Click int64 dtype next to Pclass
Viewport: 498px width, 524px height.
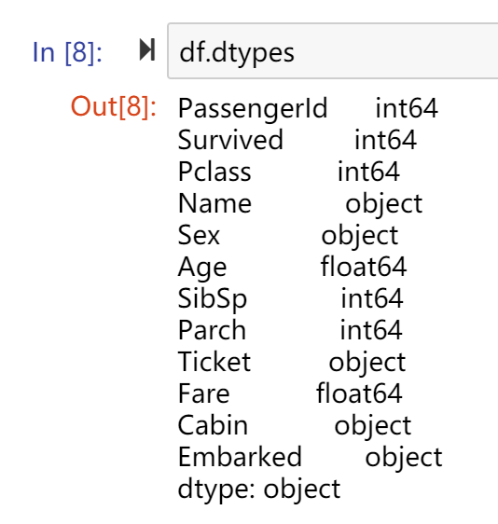pyautogui.click(x=368, y=172)
